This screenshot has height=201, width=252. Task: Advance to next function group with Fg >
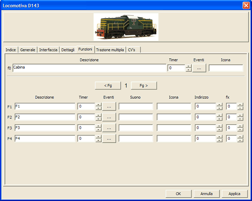point(144,85)
